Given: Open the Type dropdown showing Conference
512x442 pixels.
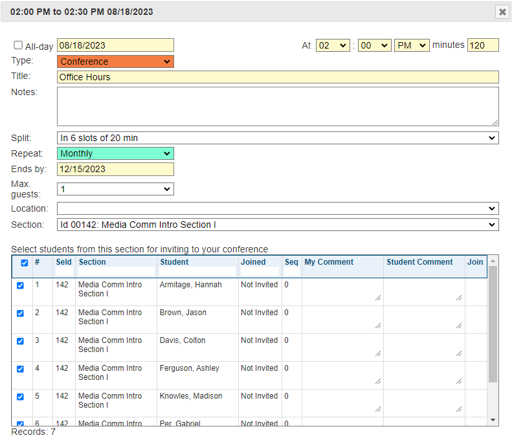Looking at the screenshot, I should 115,61.
